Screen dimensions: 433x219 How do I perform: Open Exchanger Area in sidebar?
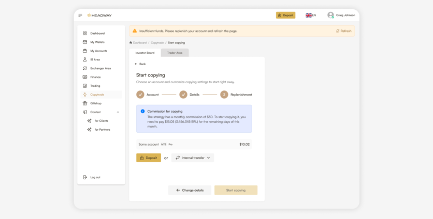tap(100, 68)
